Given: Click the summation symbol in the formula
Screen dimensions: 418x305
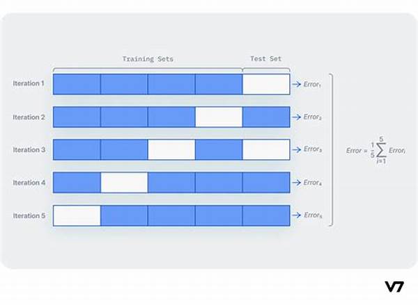Looking at the screenshot, I should 381,150.
